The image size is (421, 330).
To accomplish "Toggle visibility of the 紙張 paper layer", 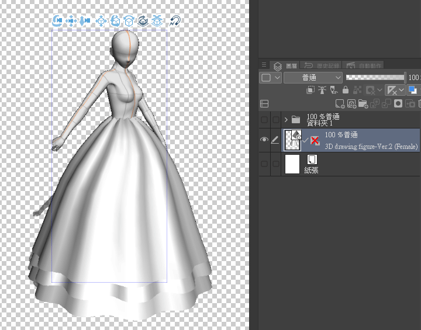I will coord(264,164).
